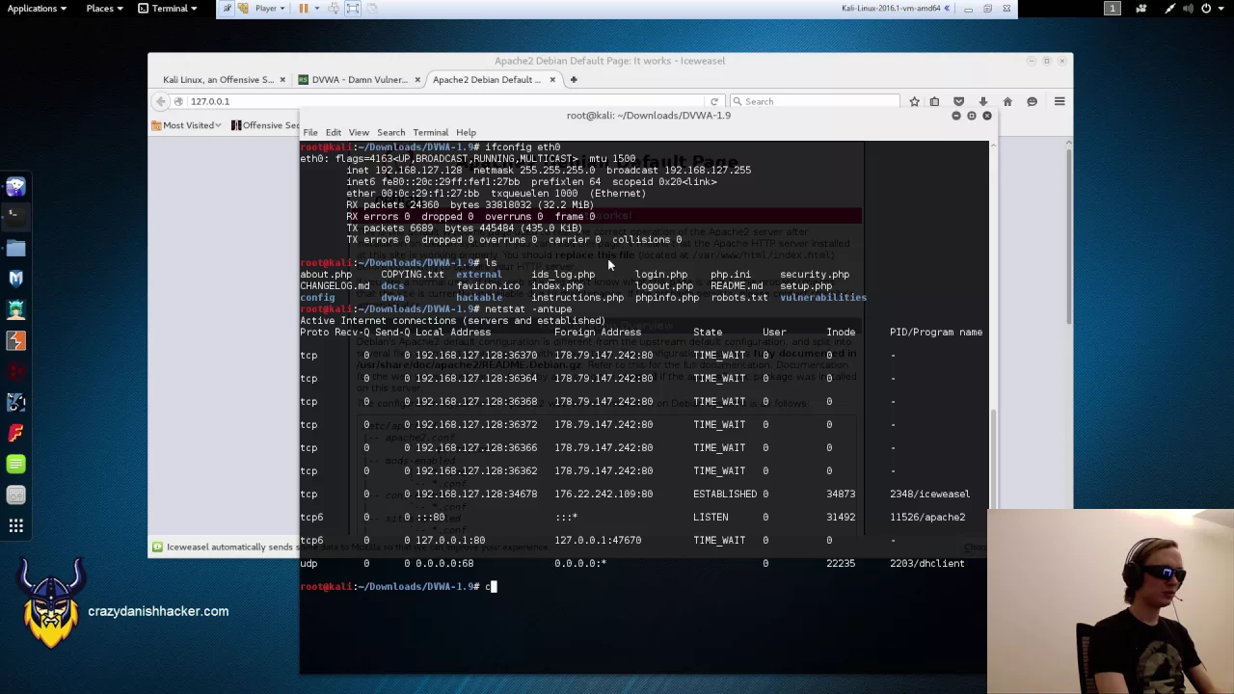The image size is (1234, 694).
Task: Go to the Iceweasel home page
Action: (1006, 101)
